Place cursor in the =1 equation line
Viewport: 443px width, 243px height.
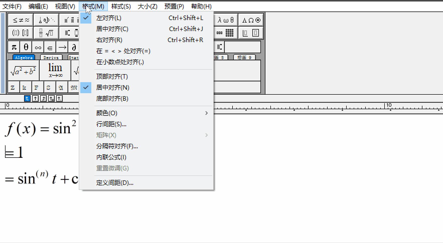14,152
